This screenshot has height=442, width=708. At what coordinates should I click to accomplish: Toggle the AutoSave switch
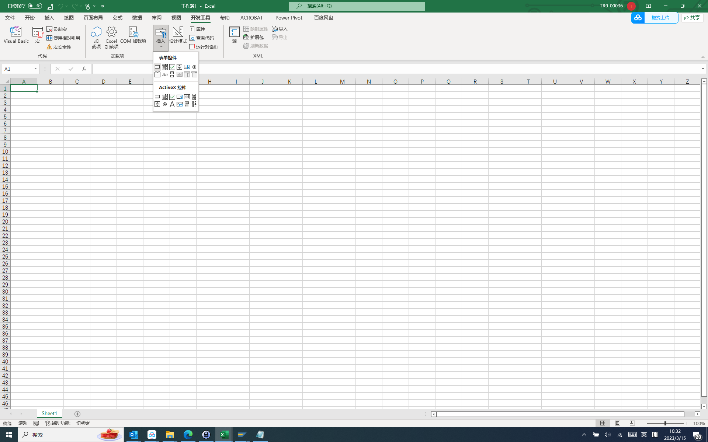[x=35, y=6]
